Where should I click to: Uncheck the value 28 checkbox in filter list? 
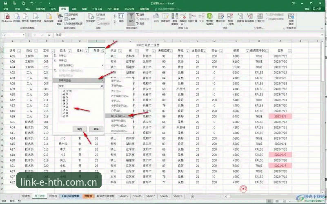tap(64, 106)
